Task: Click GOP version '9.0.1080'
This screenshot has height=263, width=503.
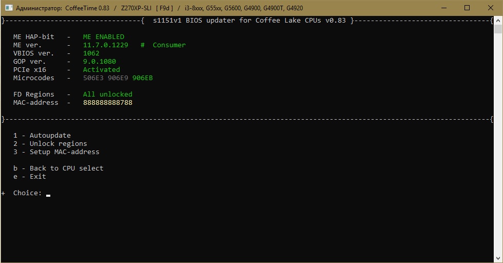Action: [x=100, y=62]
